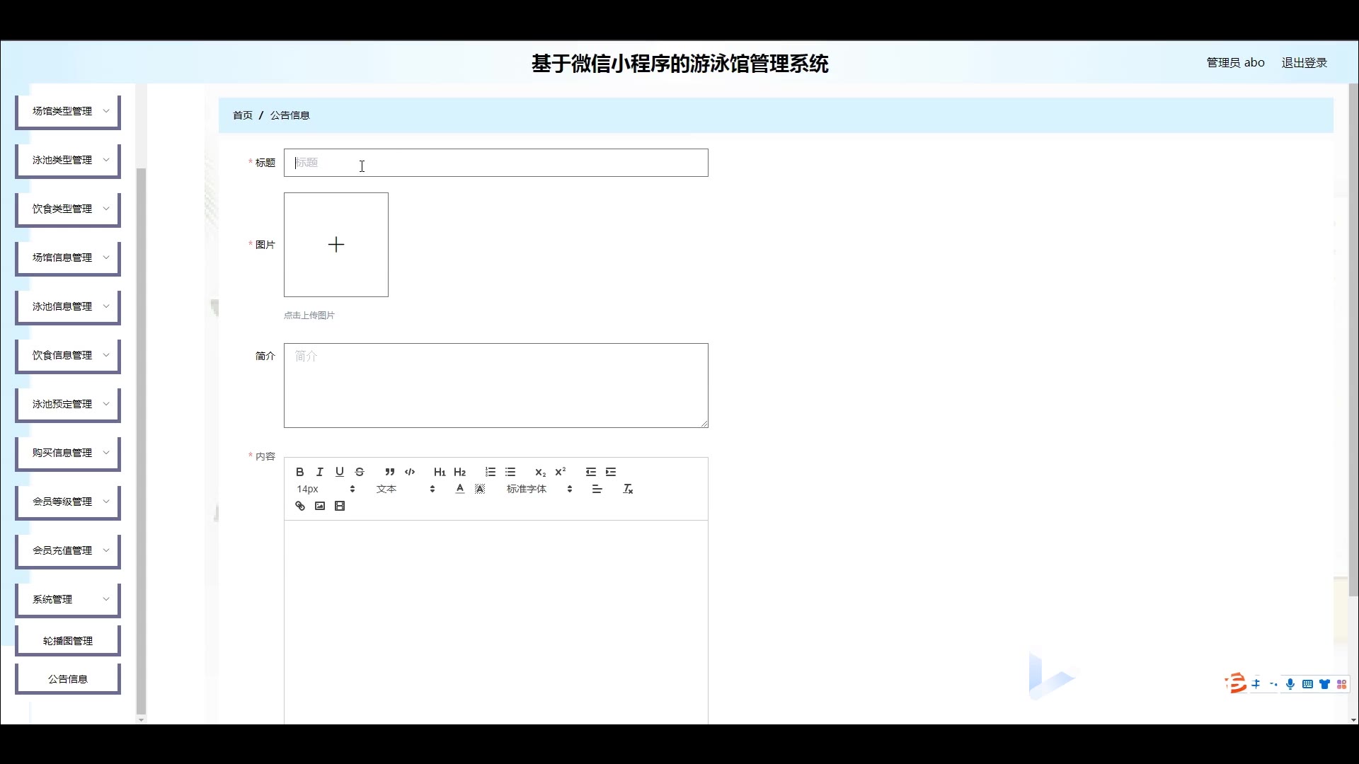The image size is (1359, 764).
Task: Decrease indent in the editor
Action: point(591,472)
